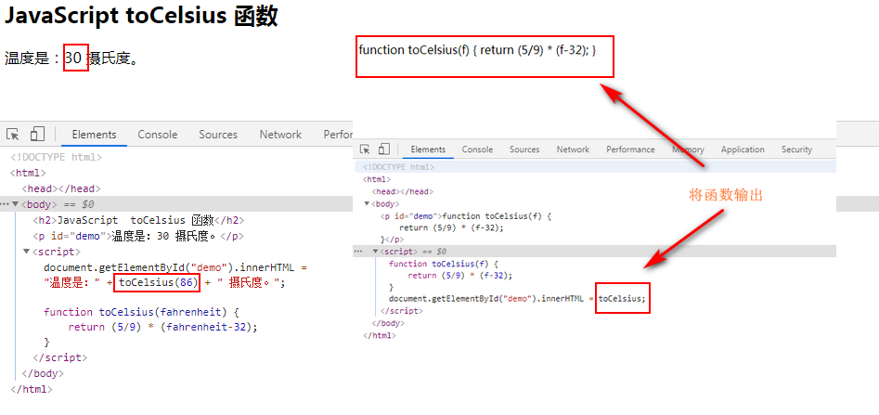879x415 pixels.
Task: Click output text function toCelsius(f) on page
Action: 477,49
